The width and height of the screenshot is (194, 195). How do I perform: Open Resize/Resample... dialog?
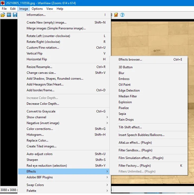click(x=64, y=67)
